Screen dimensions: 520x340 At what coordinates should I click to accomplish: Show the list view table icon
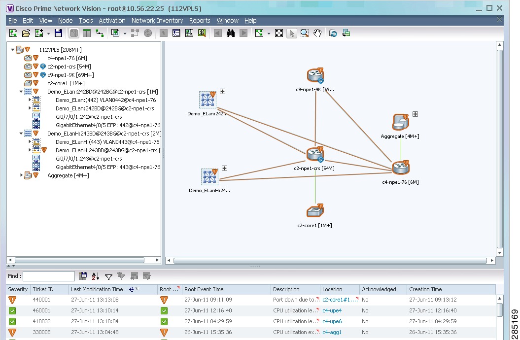tap(87, 33)
